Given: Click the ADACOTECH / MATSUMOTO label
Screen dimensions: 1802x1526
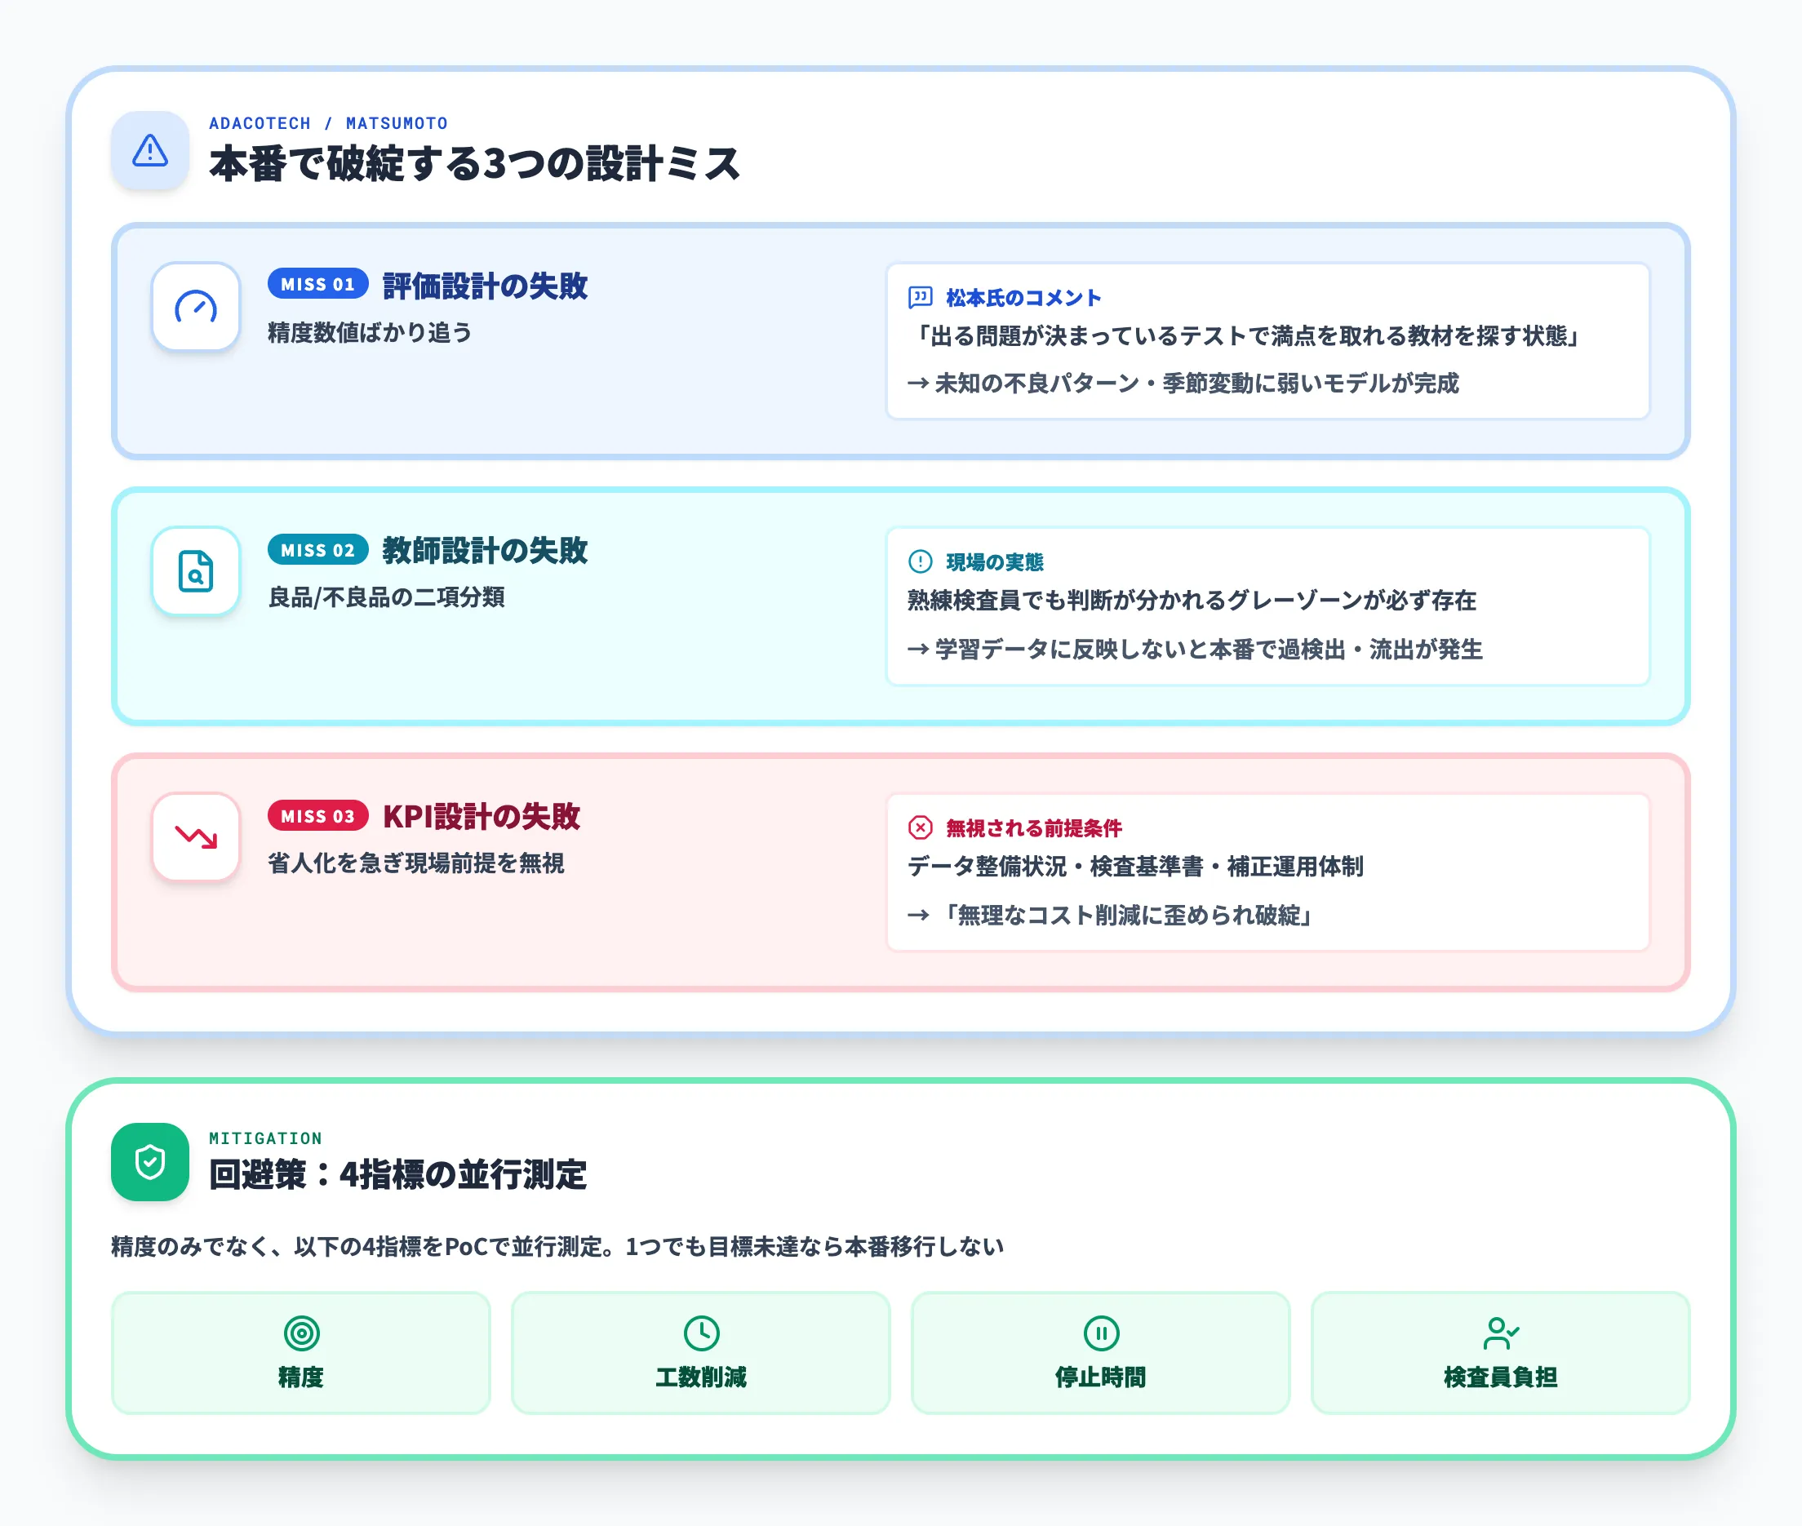Looking at the screenshot, I should pyautogui.click(x=328, y=123).
